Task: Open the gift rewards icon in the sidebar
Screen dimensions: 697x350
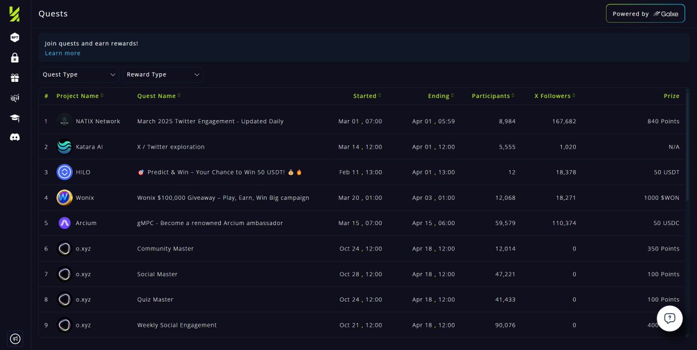Action: pyautogui.click(x=15, y=78)
